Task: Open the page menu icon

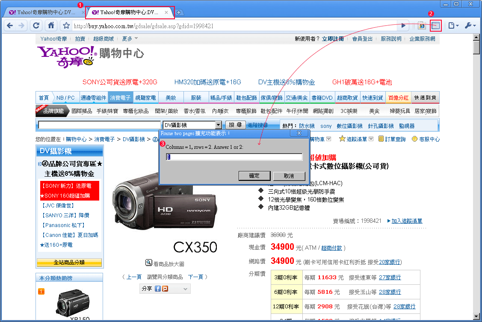Action: [x=453, y=26]
